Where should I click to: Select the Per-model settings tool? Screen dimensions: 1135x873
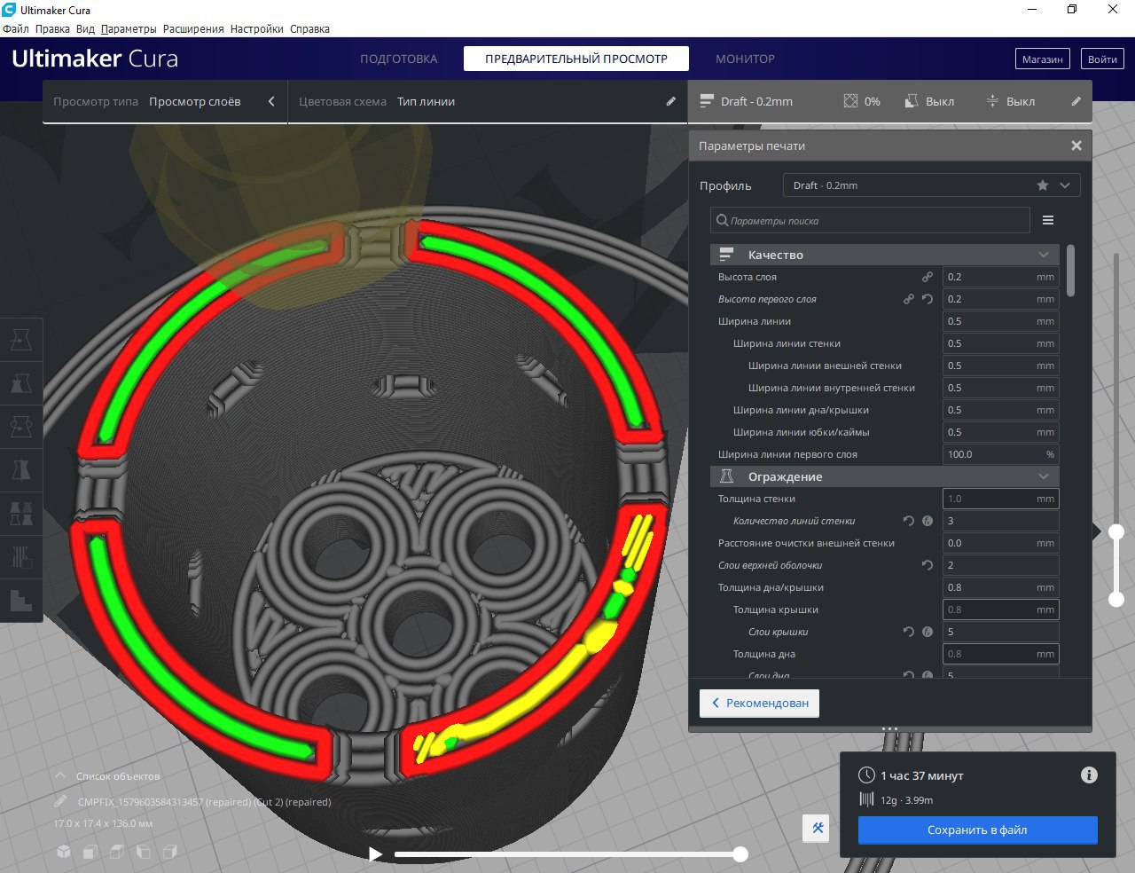21,514
